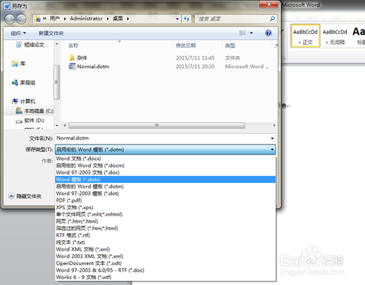This screenshot has height=285, width=365.
Task: Choose Works 6 - 9 文档 (*.wtf) format
Action: coord(165,277)
